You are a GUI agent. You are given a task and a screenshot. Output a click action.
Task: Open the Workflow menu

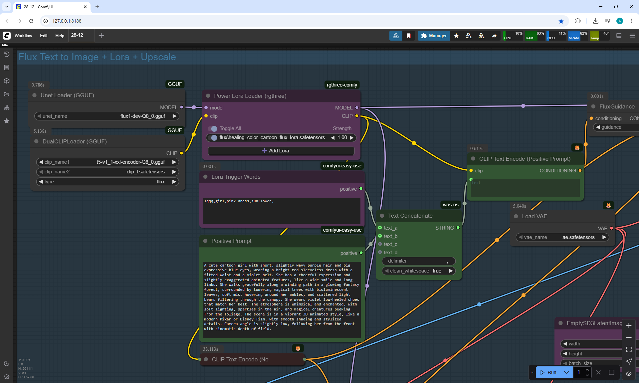pos(23,36)
